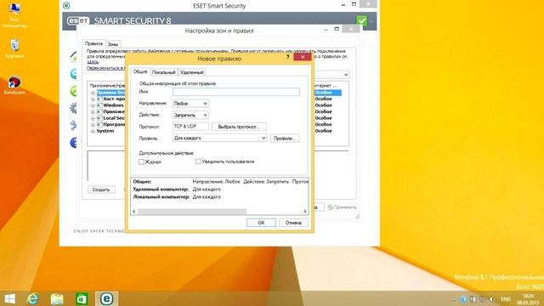This screenshot has height=306, width=544.
Task: Show hidden tray icons arrow
Action: pyautogui.click(x=454, y=299)
